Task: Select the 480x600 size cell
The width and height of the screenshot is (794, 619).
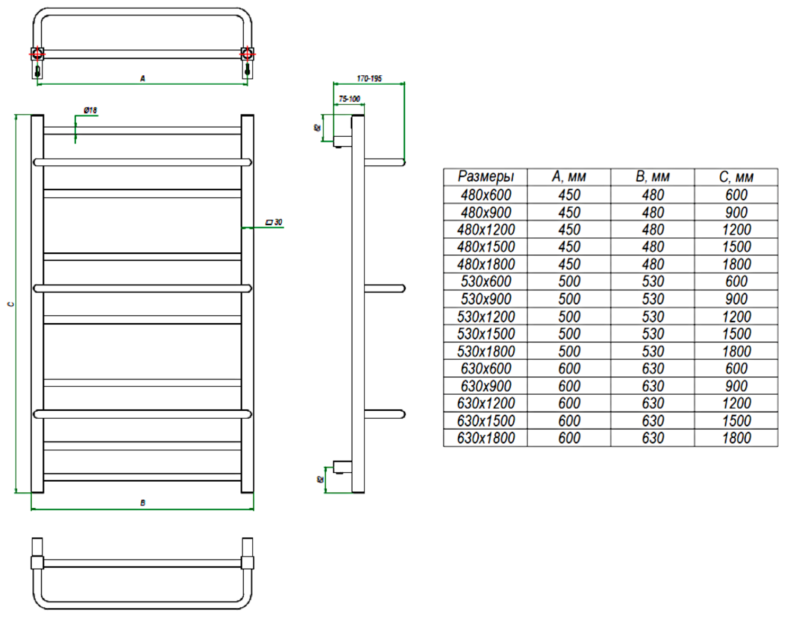Action: (485, 195)
